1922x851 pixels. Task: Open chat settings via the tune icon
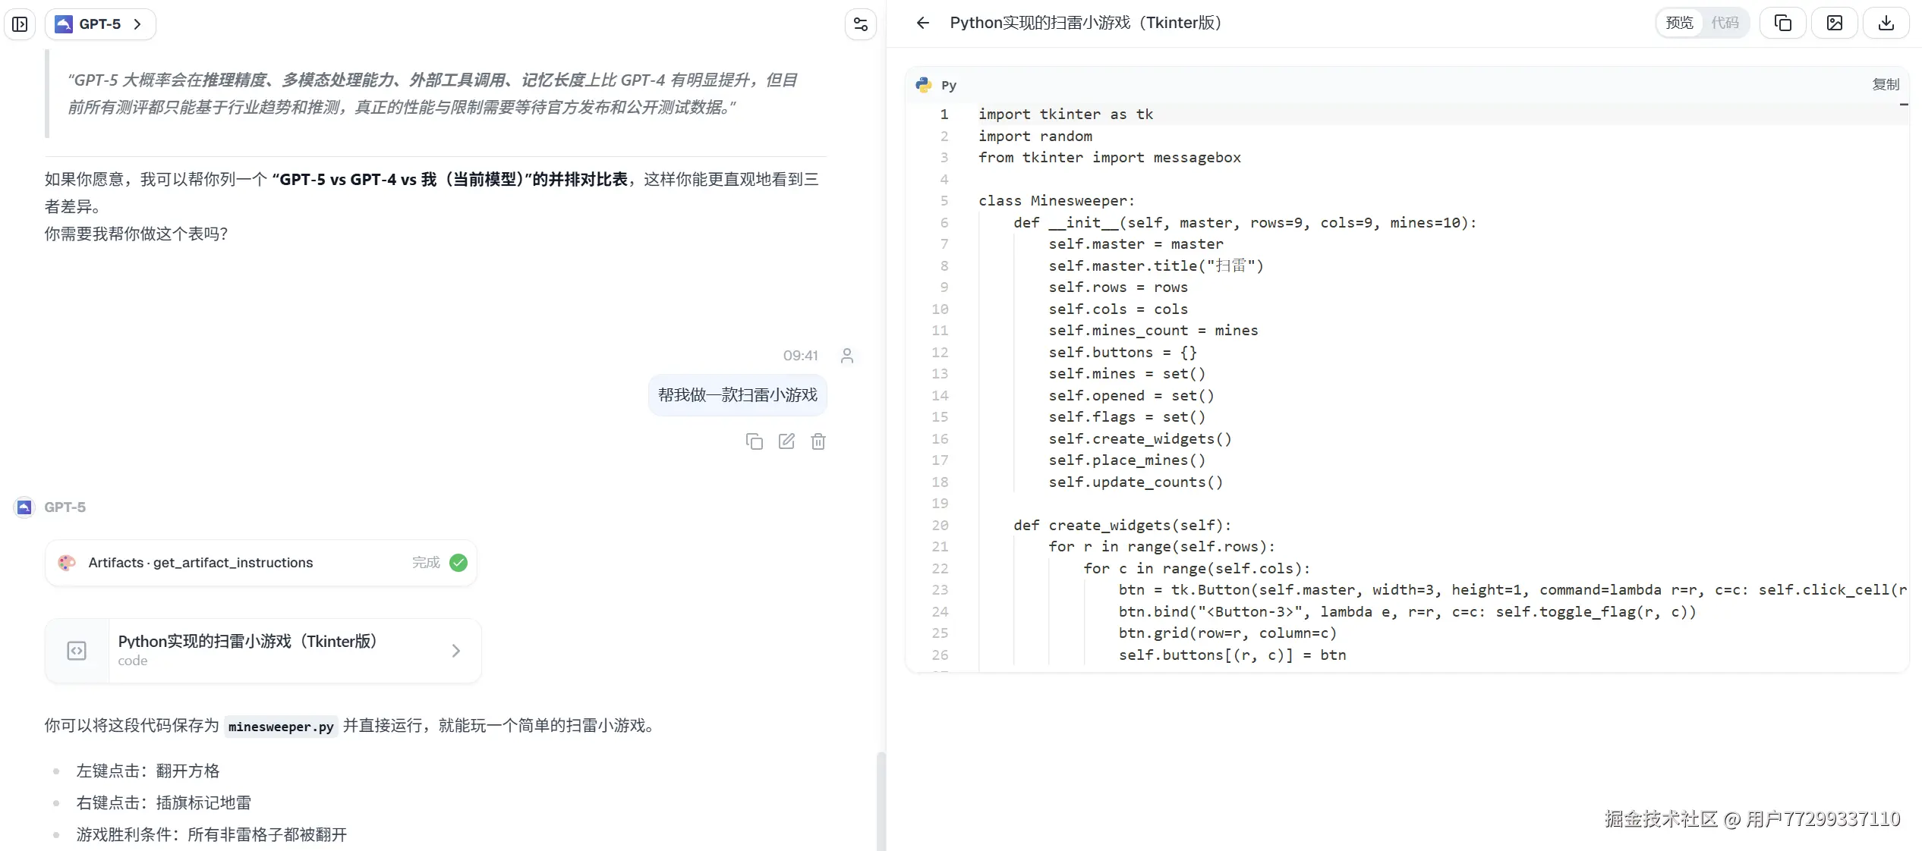click(859, 24)
